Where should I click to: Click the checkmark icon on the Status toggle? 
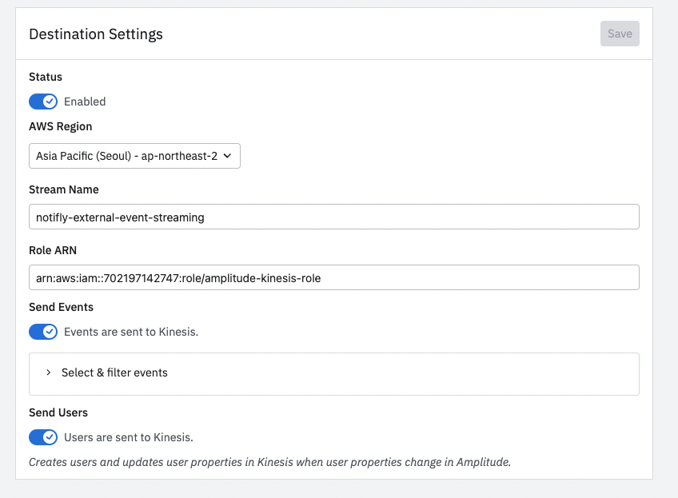coord(48,102)
